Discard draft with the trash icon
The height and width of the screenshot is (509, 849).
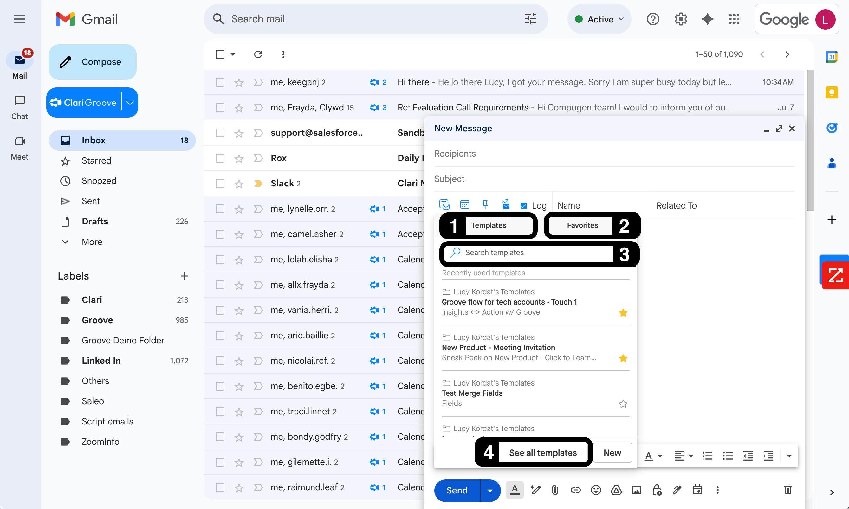coord(788,490)
